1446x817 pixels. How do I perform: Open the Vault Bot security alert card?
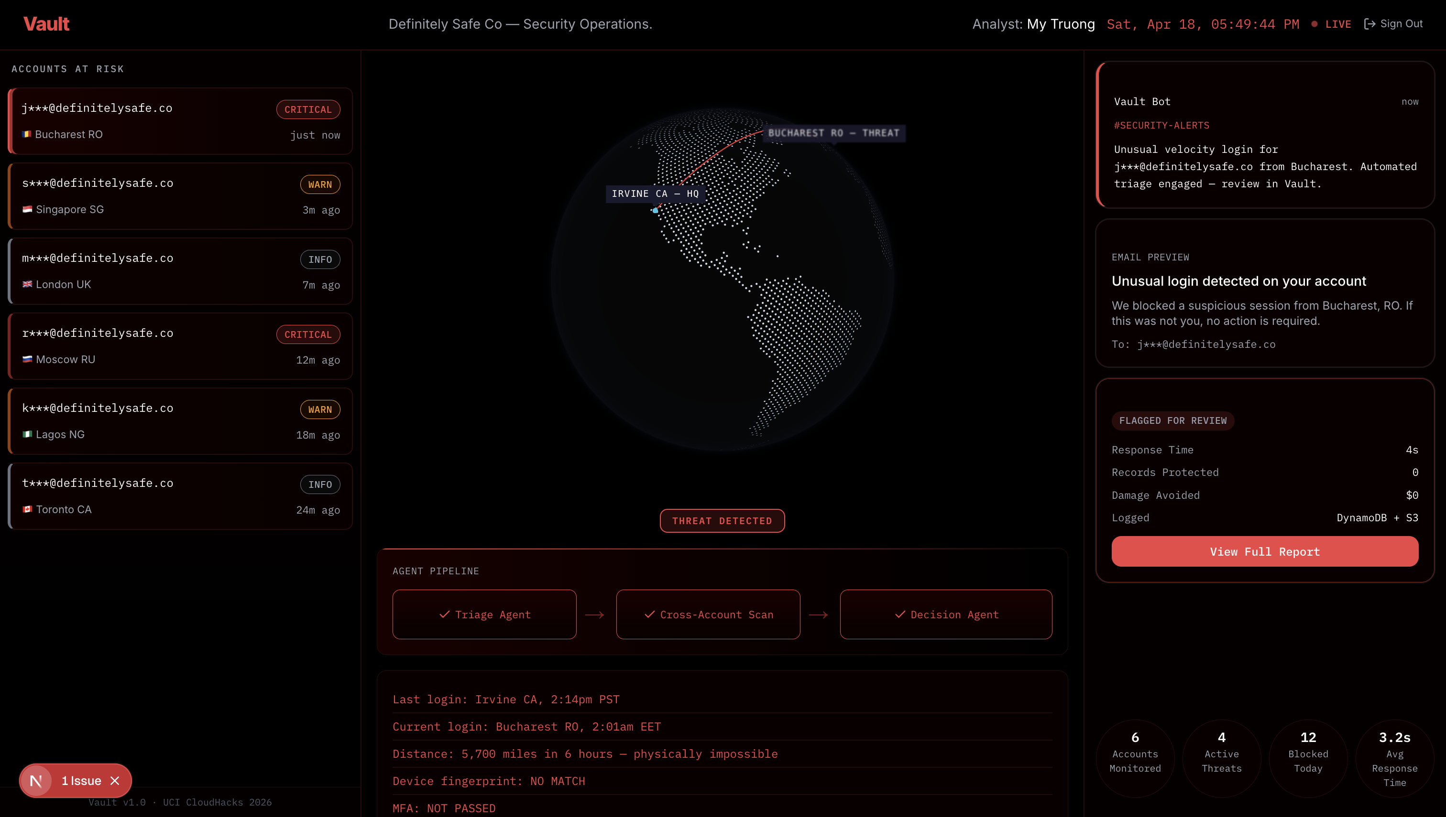1265,135
